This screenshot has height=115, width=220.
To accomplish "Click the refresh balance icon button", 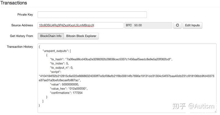I will click(177, 25).
